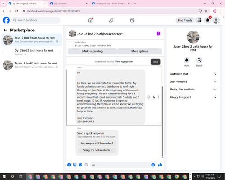Attach a photo file icon in composer
Image resolution: width=225 pixels, height=180 pixels.
(x=75, y=165)
